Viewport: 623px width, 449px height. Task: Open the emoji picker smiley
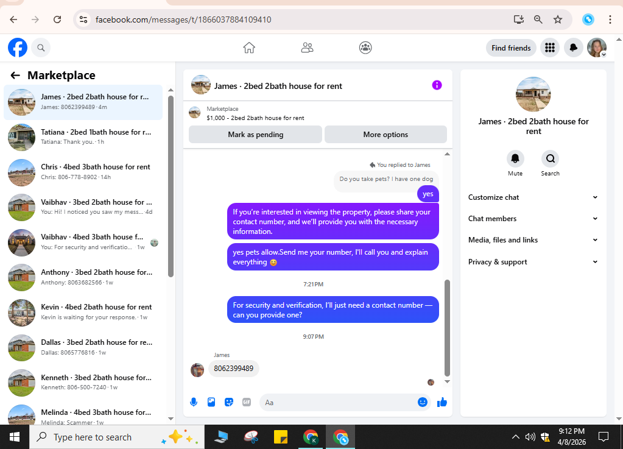click(423, 402)
